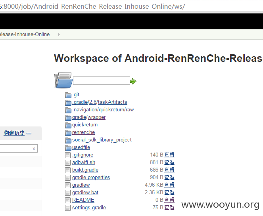Open the renrenche folder link
Image resolution: width=263 pixels, height=216 pixels.
click(x=84, y=132)
